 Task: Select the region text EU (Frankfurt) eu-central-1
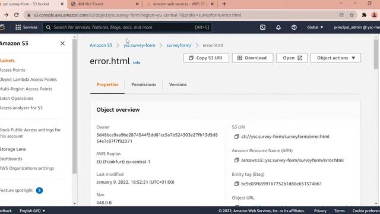pos(123,162)
